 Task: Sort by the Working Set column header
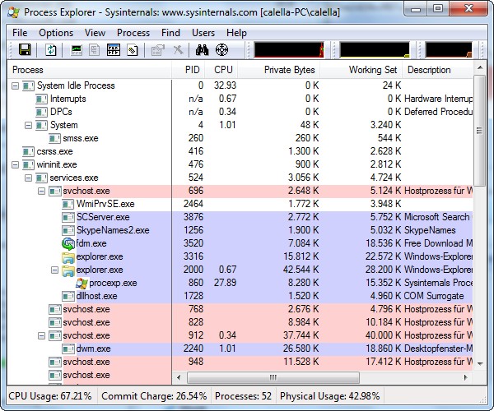click(361, 70)
